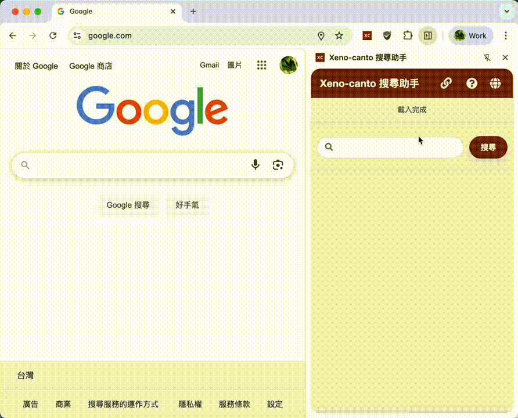Click the link icon in Xeno-canto header
Screen dimensions: 518x418
[446, 83]
